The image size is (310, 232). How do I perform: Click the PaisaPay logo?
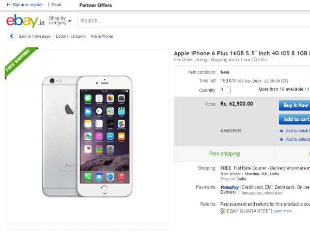[229, 187]
